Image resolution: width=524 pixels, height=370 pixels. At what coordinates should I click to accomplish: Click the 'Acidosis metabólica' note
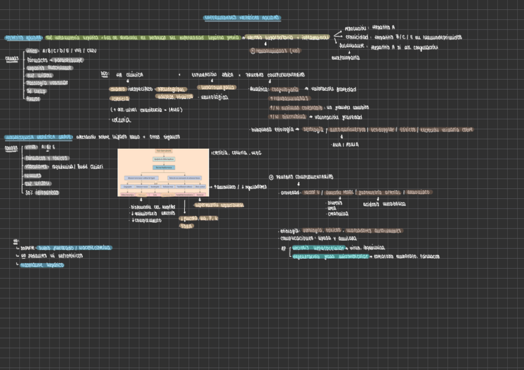[x=384, y=203]
